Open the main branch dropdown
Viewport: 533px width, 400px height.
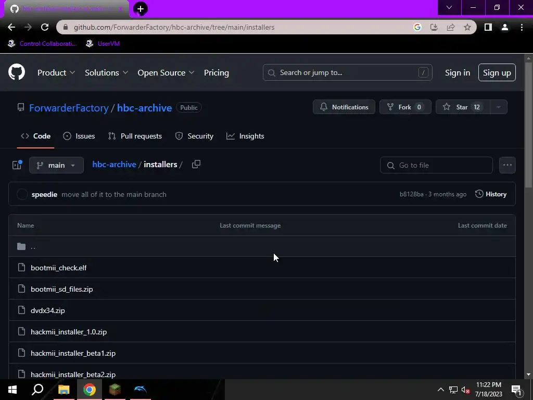(56, 165)
